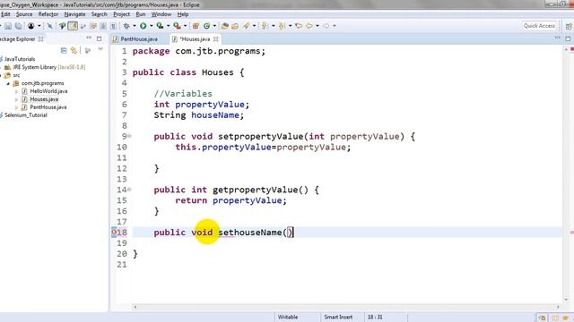Click the overview ruler error marker by line 18

(572, 233)
